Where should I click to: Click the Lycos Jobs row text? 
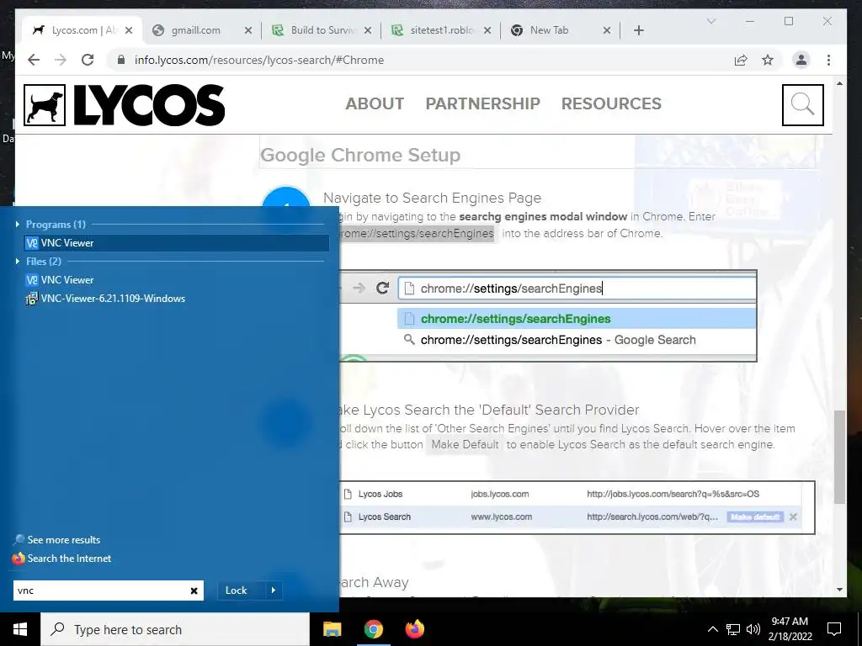point(380,494)
